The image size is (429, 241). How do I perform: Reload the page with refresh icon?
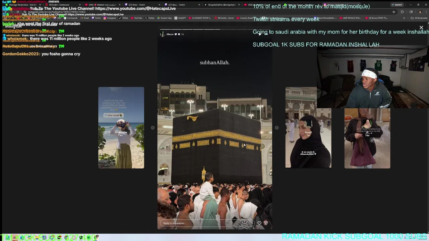coord(18,12)
